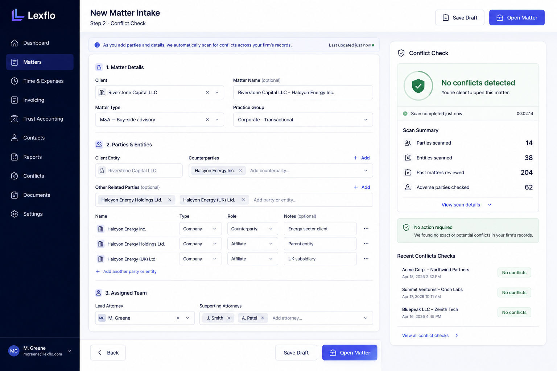Viewport: 557px width, 371px height.
Task: Remove J. Smith from supporting attorneys
Action: [x=229, y=318]
